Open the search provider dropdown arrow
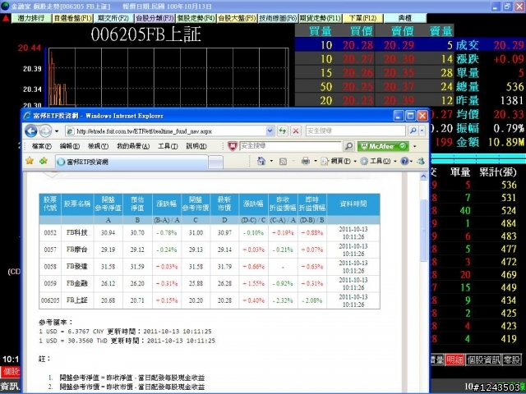526x394 pixels. pyautogui.click(x=422, y=131)
